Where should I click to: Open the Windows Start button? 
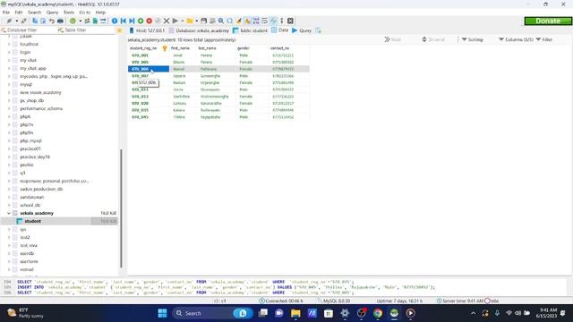coord(162,313)
